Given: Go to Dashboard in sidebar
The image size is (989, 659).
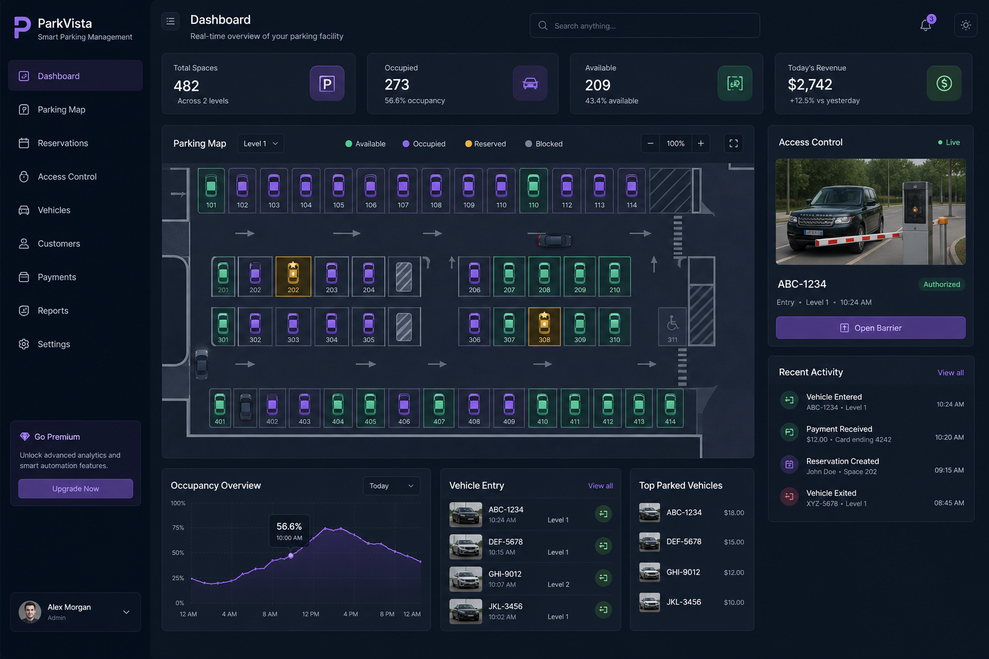Looking at the screenshot, I should (x=75, y=76).
